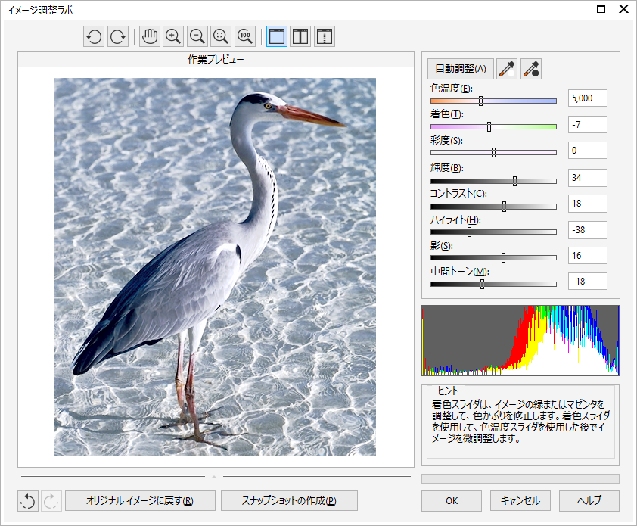The image size is (637, 526).
Task: Maximize the イメージ調整ラボ window
Action: coord(601,9)
